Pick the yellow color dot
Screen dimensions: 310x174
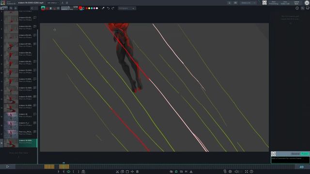click(x=89, y=8)
